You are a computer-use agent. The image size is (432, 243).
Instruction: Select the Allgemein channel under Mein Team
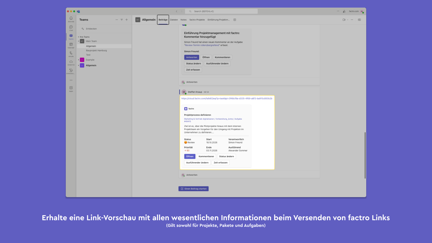coord(104,46)
